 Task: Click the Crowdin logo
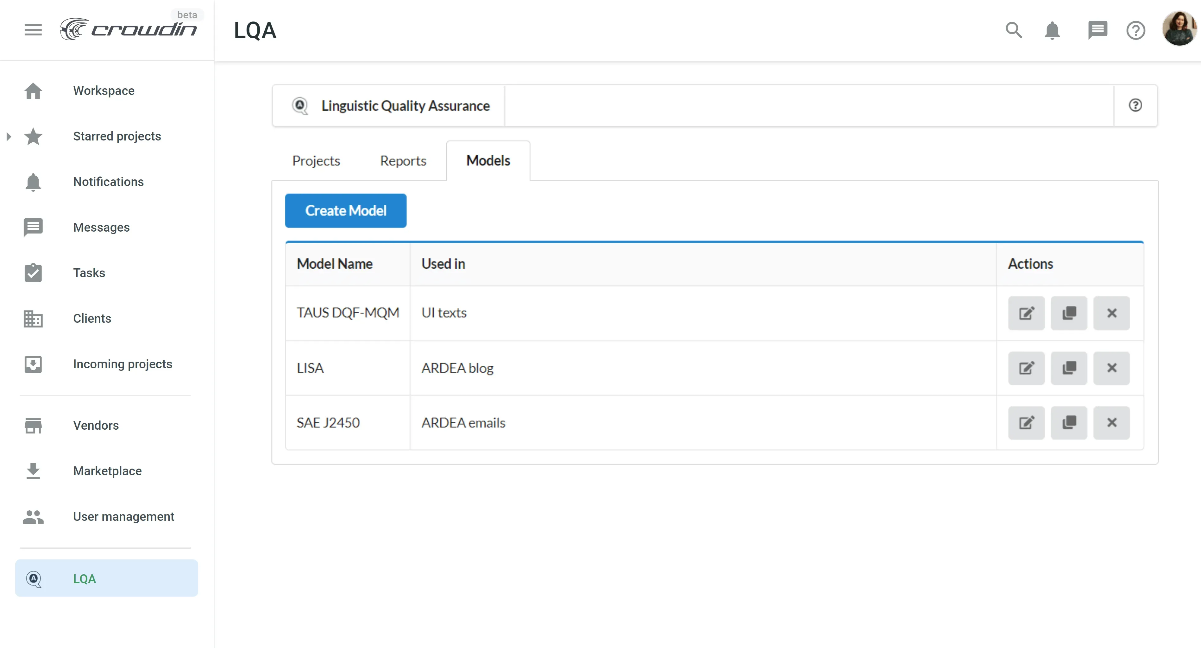click(x=129, y=29)
